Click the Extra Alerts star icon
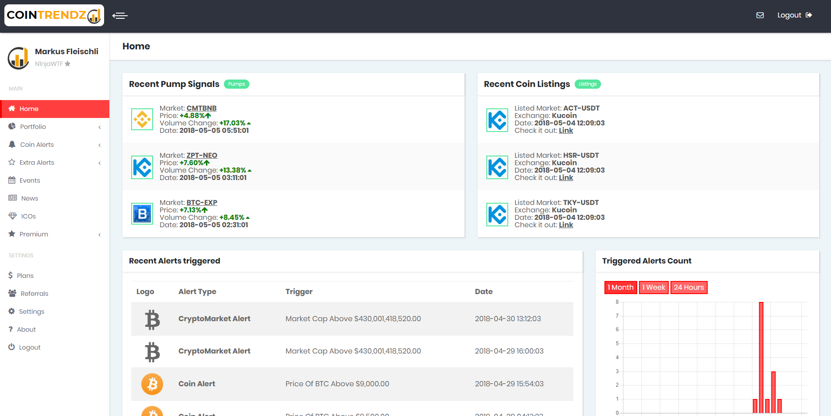Viewport: 831px width, 416px height. (x=12, y=162)
